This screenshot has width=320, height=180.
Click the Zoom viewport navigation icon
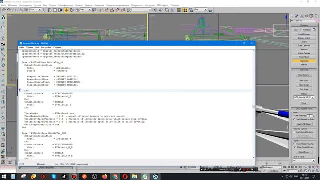[305, 167]
